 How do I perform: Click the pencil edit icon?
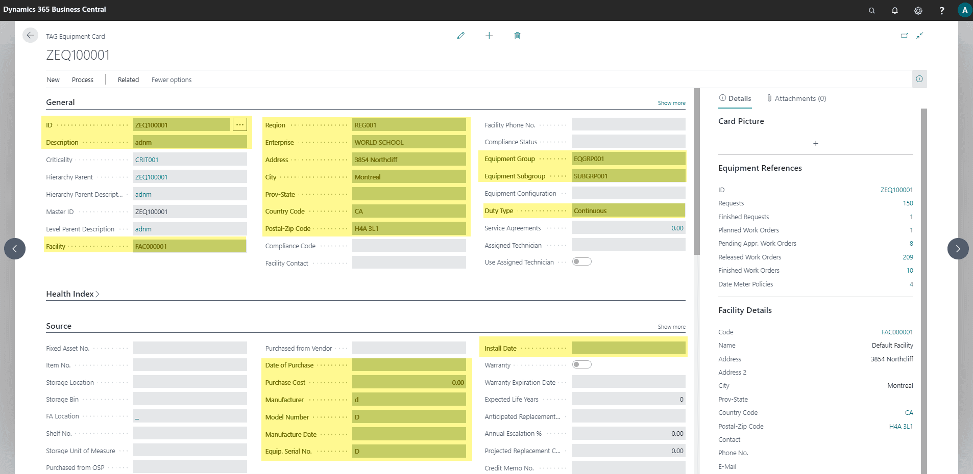[461, 36]
